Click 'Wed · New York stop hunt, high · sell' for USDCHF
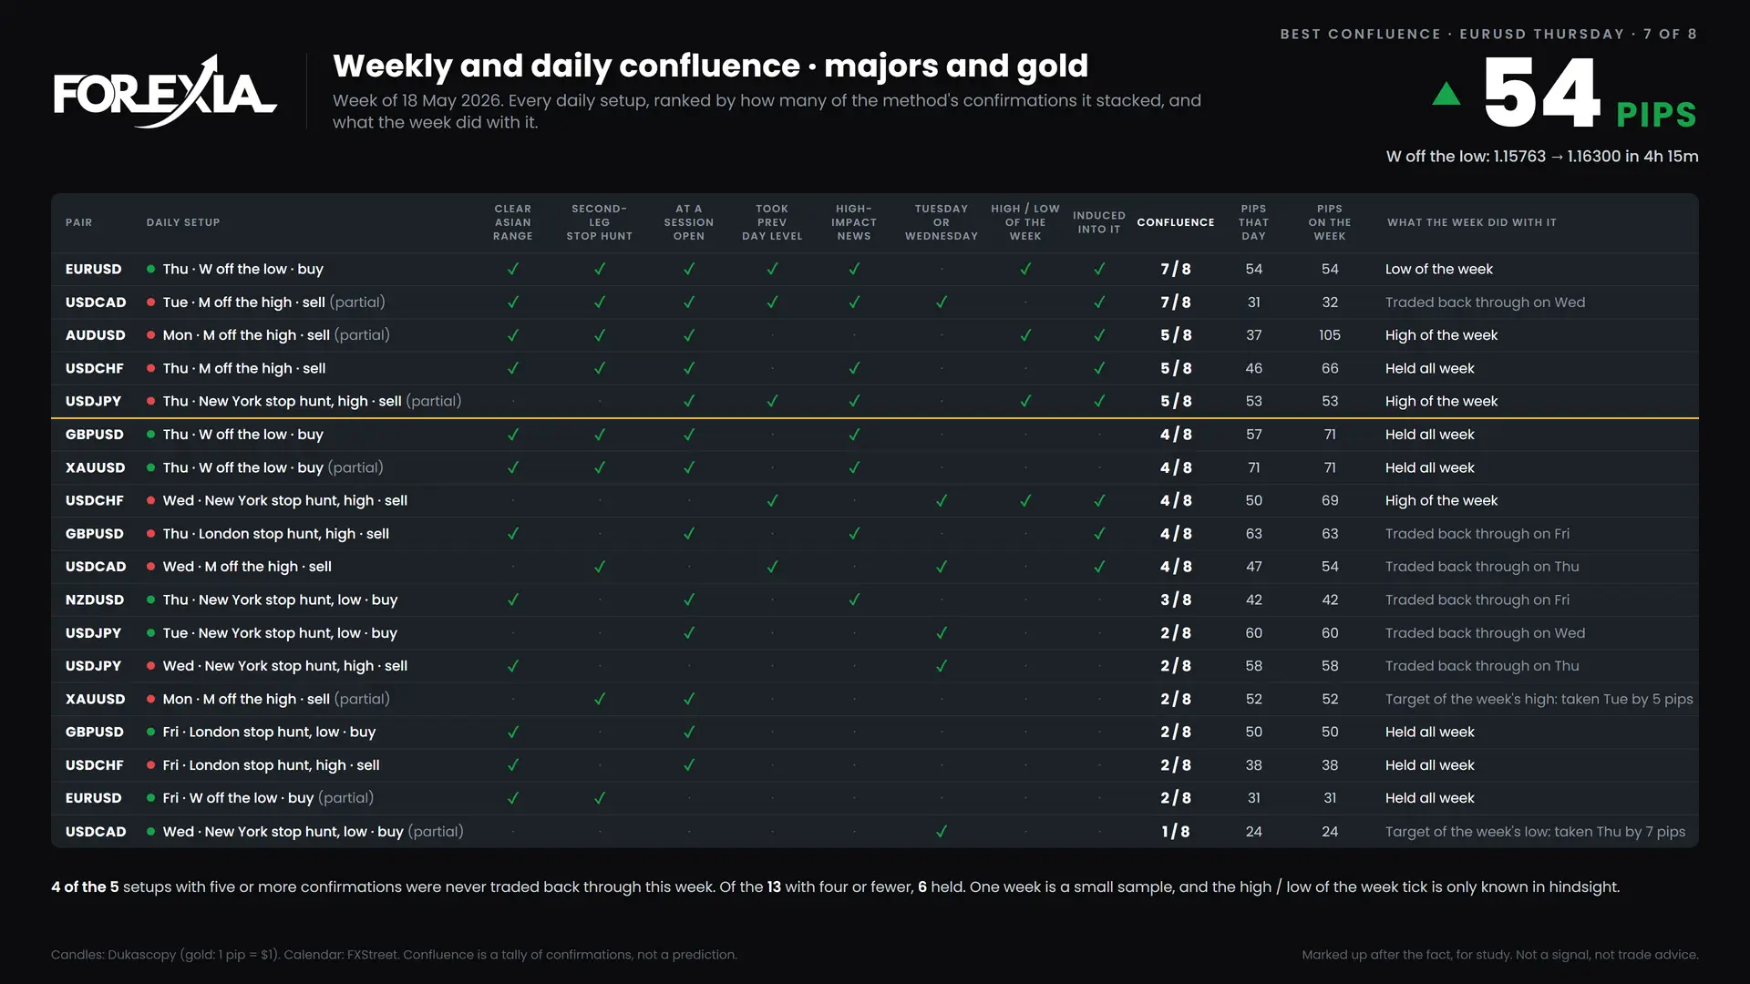1750x984 pixels. coord(285,500)
